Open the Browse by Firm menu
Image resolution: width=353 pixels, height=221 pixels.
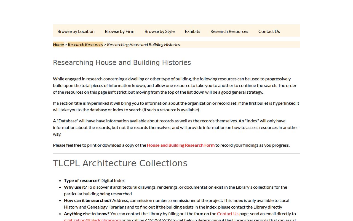coord(119,31)
